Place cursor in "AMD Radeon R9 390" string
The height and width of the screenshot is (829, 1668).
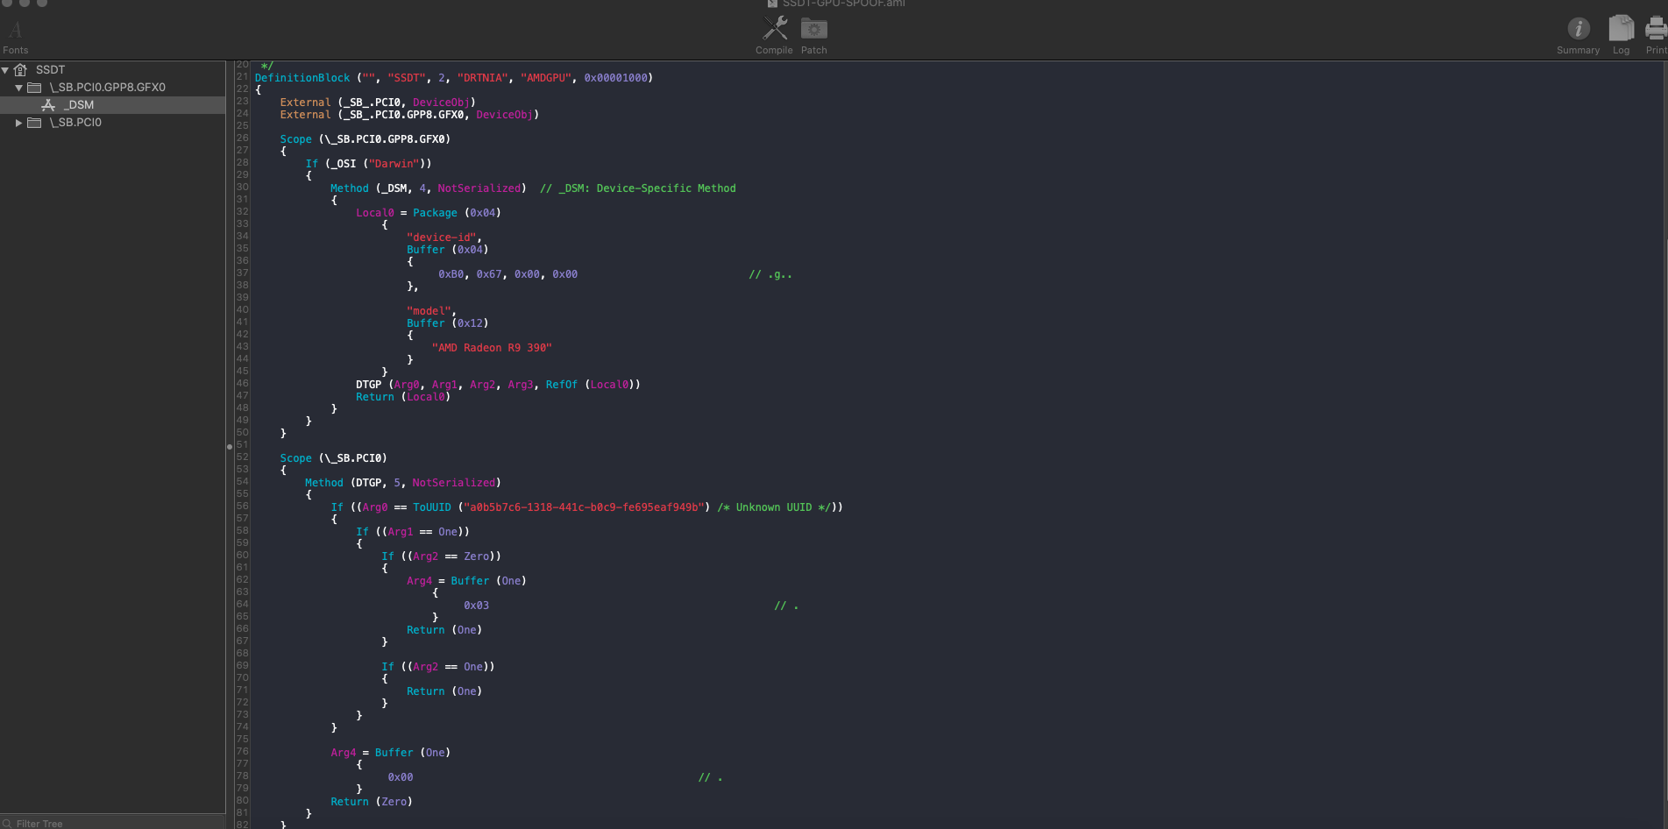(x=492, y=348)
